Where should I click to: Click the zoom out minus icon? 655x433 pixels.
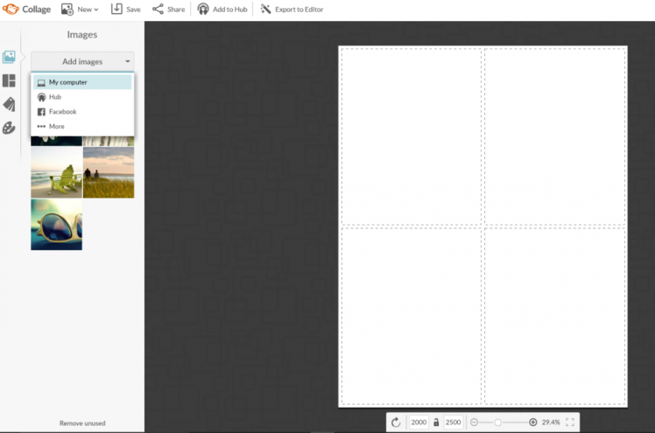474,423
